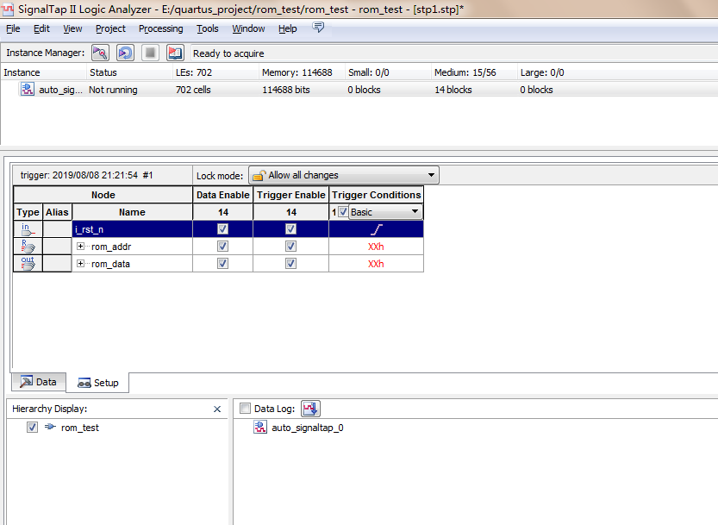Toggle Data Enable checkbox for rom_addr
This screenshot has width=718, height=525.
[222, 247]
